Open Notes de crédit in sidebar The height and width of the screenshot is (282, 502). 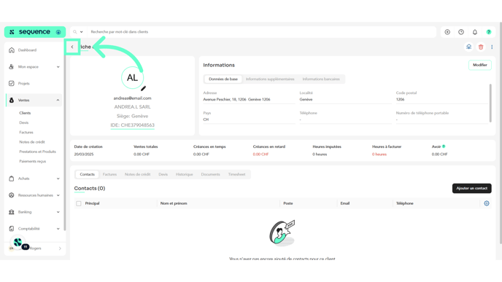[32, 142]
